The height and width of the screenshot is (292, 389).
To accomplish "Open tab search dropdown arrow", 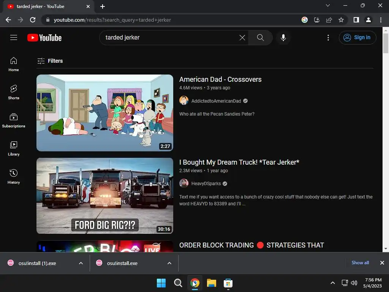I will (x=327, y=5).
